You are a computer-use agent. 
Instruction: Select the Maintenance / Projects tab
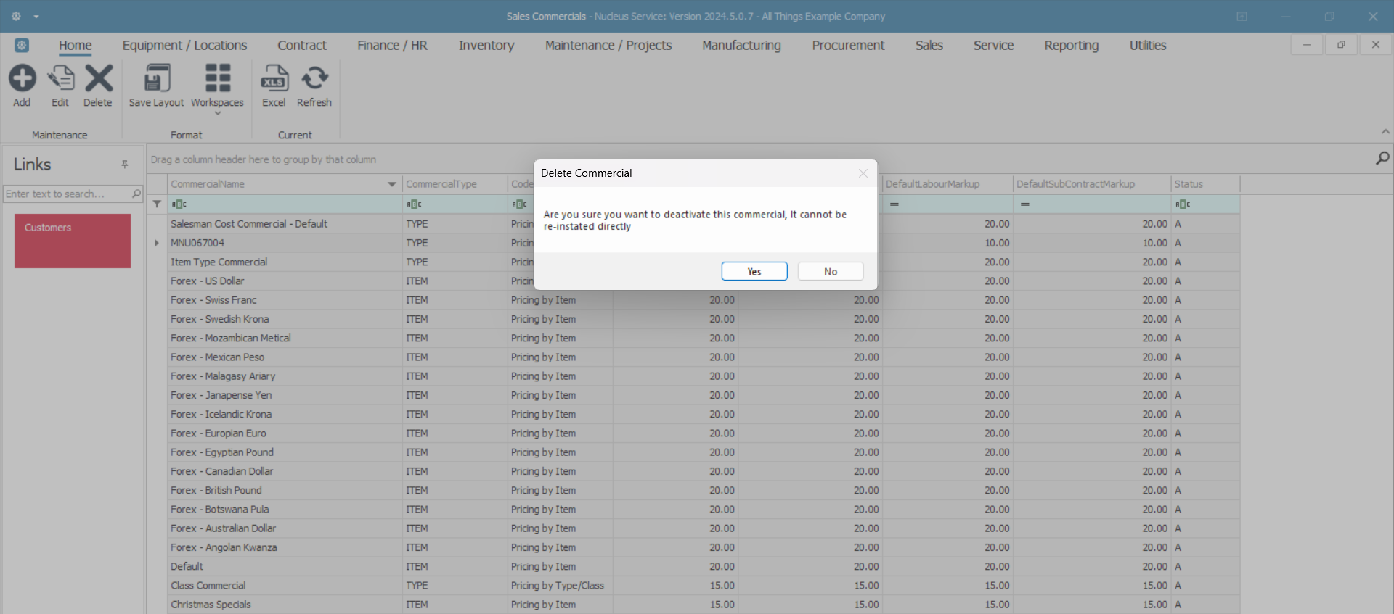click(x=608, y=46)
